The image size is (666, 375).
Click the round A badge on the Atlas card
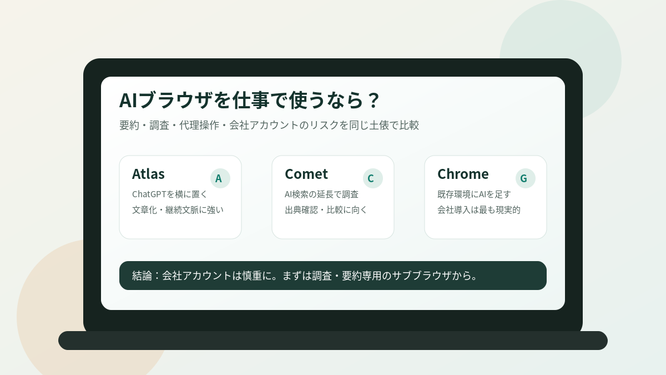[x=220, y=178]
